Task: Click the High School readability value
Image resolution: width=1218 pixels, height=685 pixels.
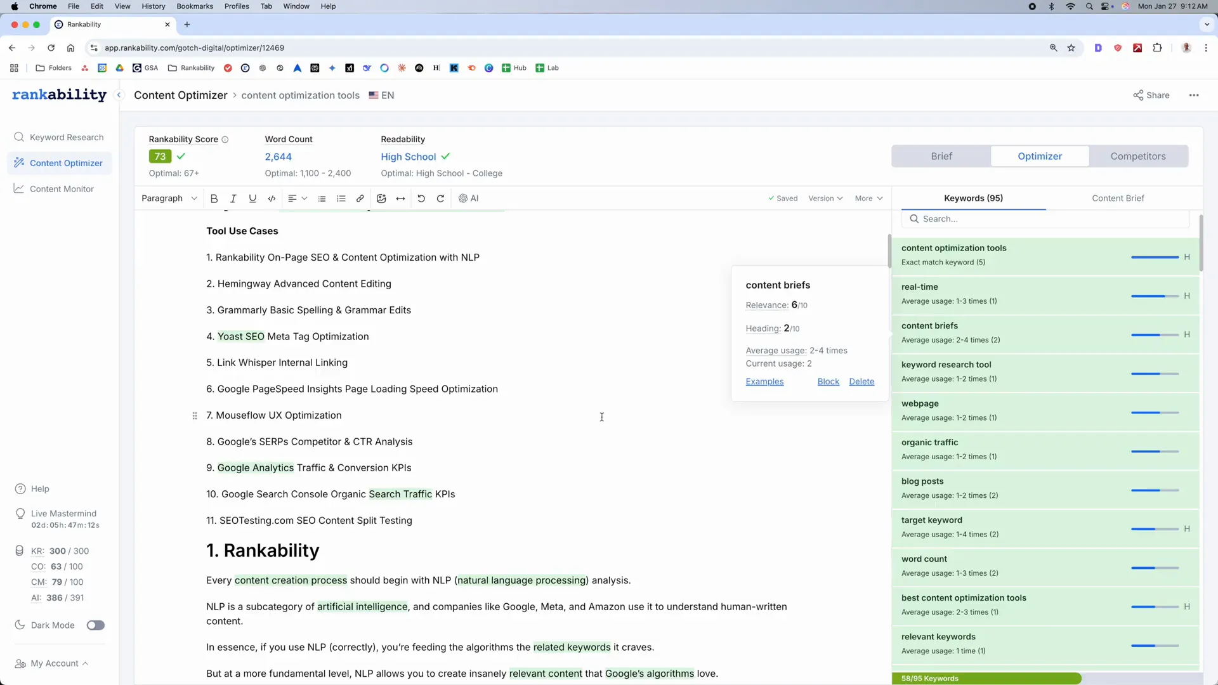Action: coord(408,157)
